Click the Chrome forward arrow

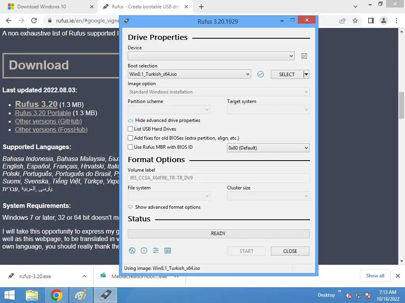coord(21,21)
